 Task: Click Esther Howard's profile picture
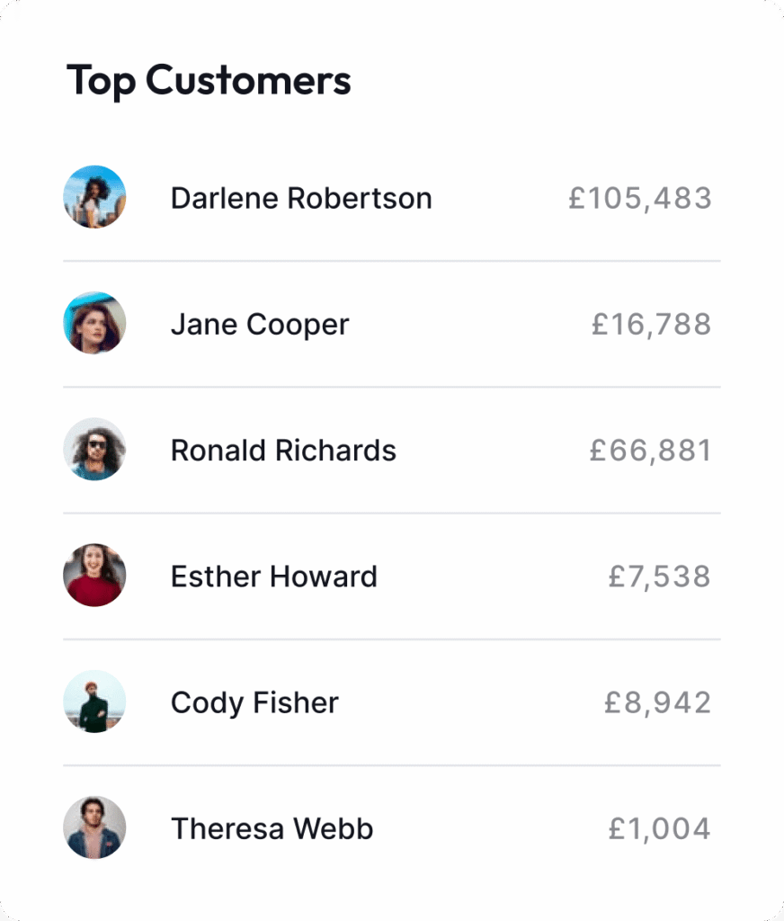94,575
